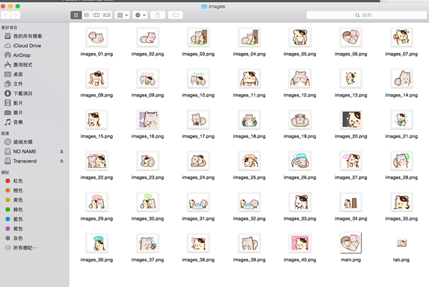The width and height of the screenshot is (429, 287).
Task: Click the Share toolbar button
Action: (x=157, y=15)
